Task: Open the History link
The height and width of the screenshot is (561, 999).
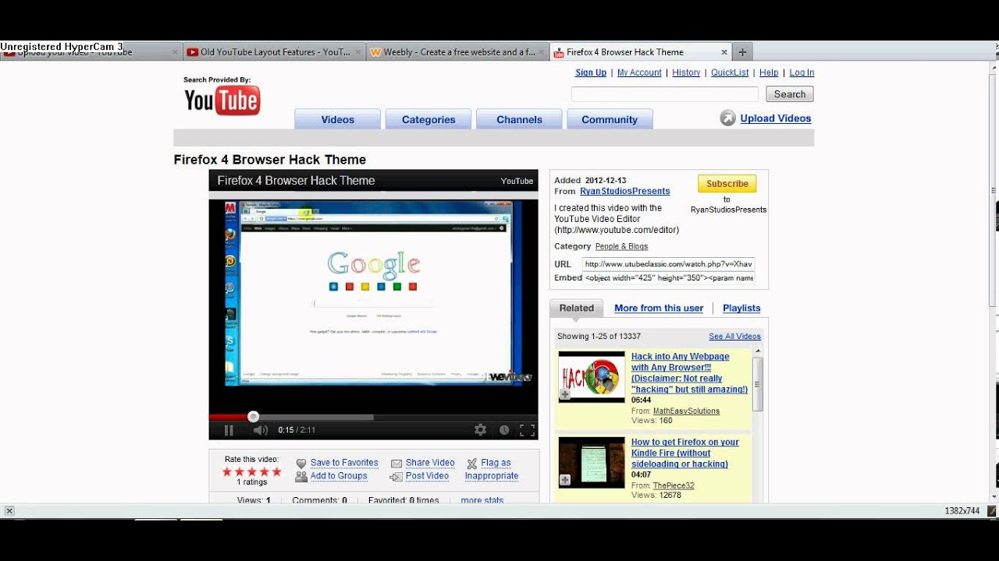Action: (686, 72)
